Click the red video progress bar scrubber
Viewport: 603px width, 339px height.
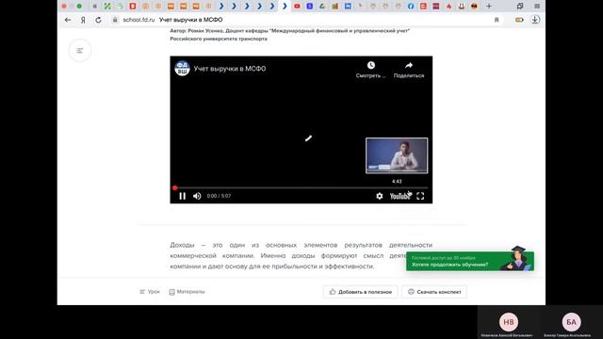pos(175,188)
